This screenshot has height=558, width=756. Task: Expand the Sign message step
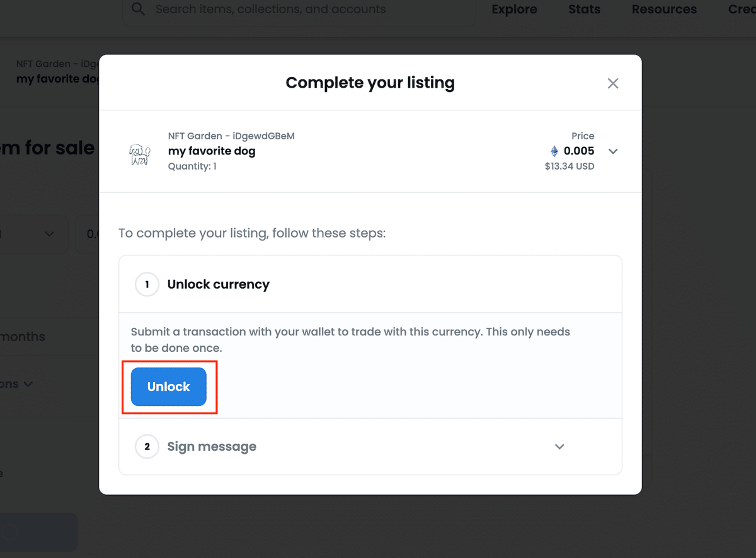coord(559,446)
